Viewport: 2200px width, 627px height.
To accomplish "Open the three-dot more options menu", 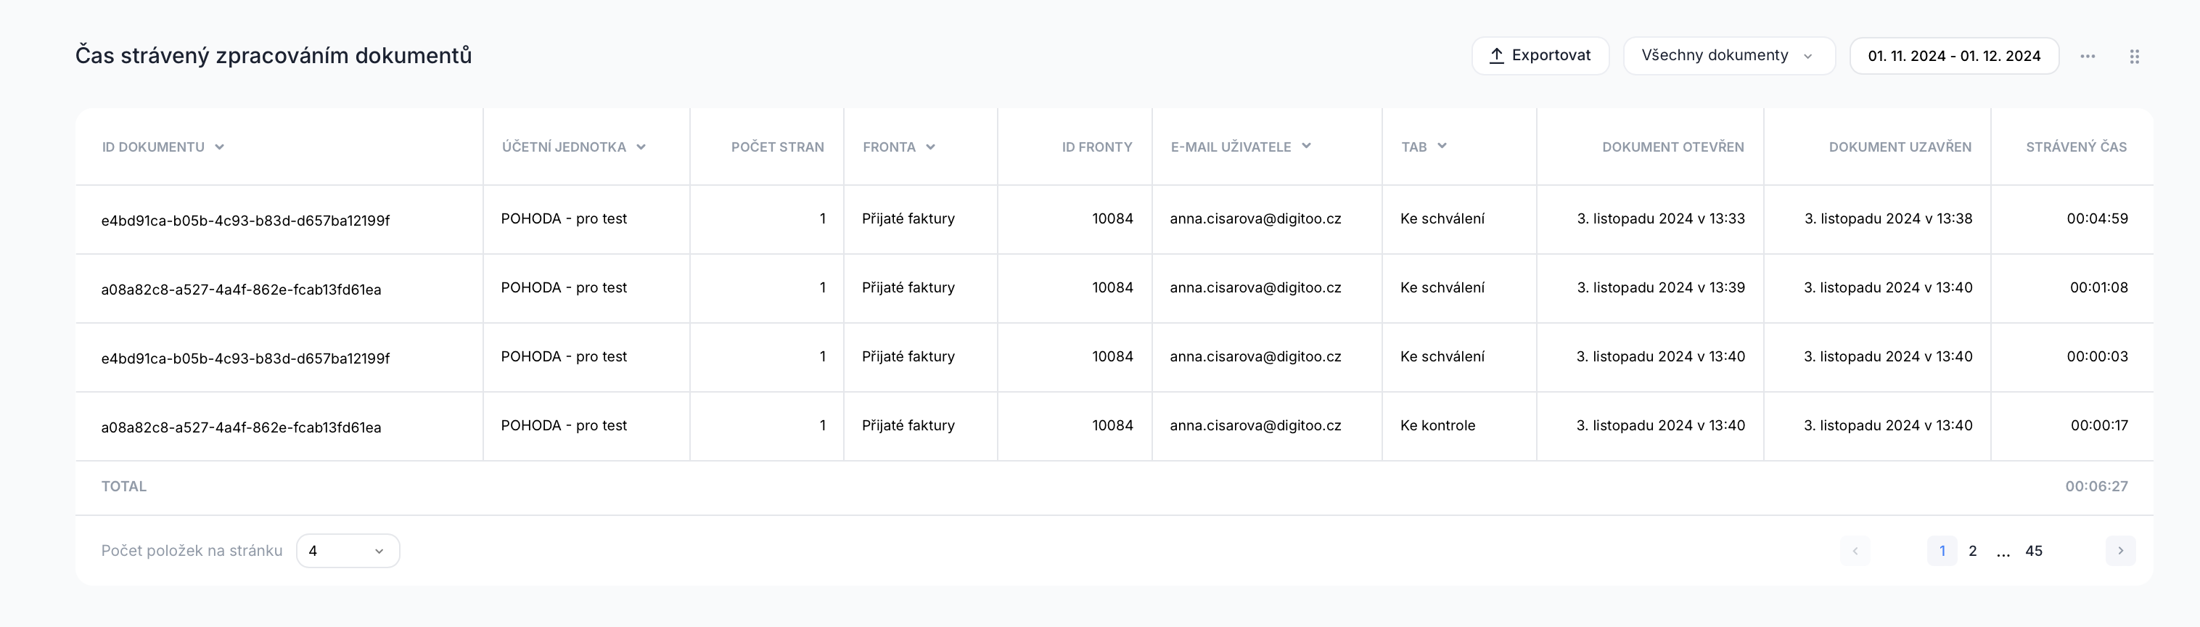I will tap(2088, 57).
